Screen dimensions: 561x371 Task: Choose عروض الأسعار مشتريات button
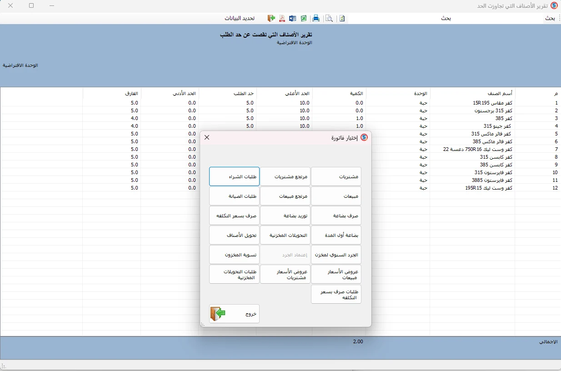(x=285, y=274)
